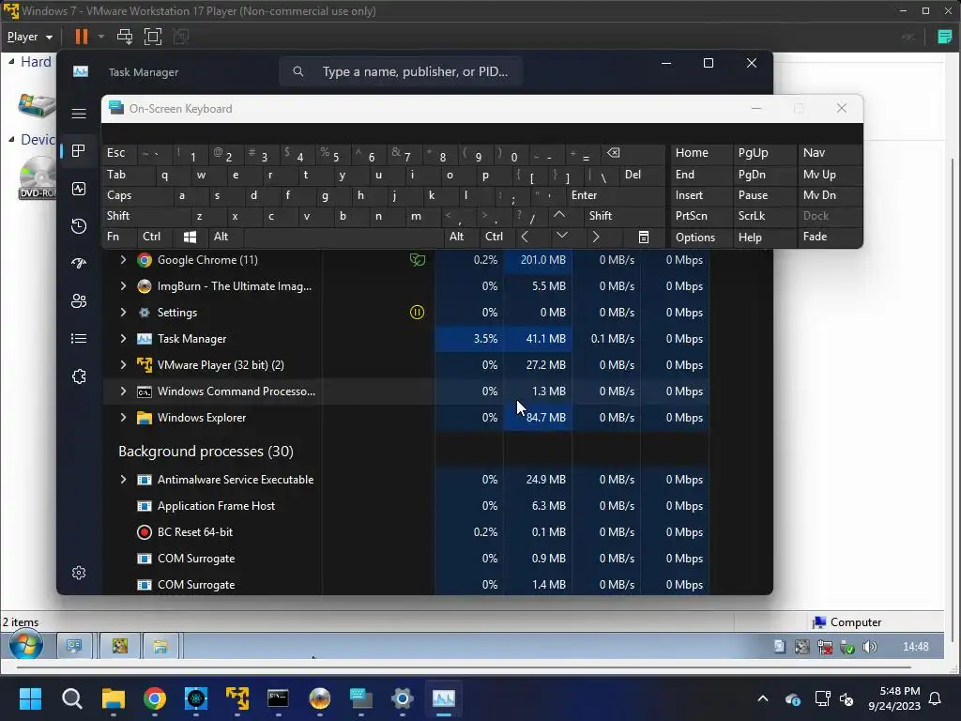The image size is (961, 721).
Task: Click the VMware pause button icon
Action: 81,37
